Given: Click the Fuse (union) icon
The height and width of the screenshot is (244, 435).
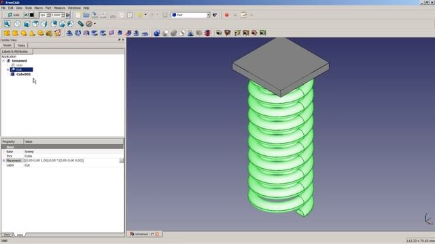Looking at the screenshot, I should (x=174, y=33).
